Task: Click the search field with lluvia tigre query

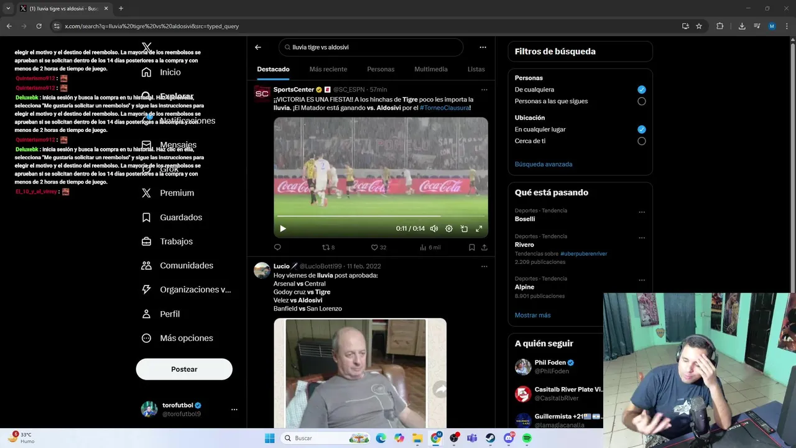Action: click(x=371, y=47)
